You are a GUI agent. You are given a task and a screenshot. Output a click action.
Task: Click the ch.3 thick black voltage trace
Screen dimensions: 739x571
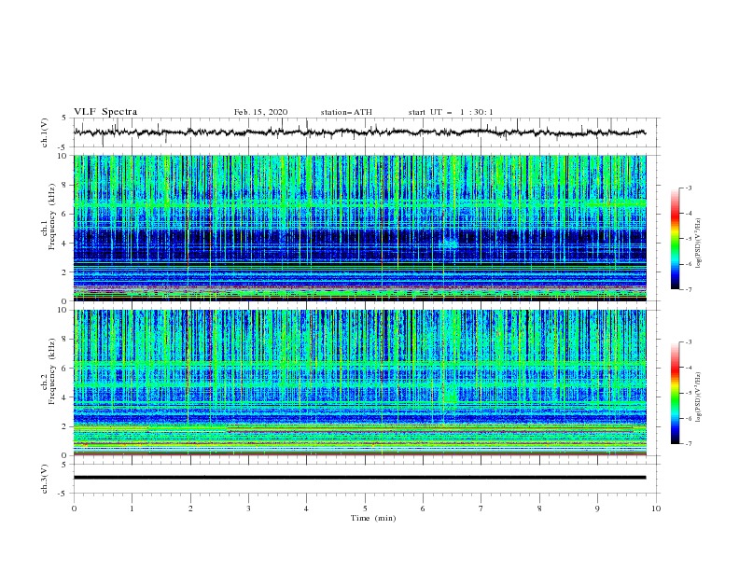pos(359,478)
